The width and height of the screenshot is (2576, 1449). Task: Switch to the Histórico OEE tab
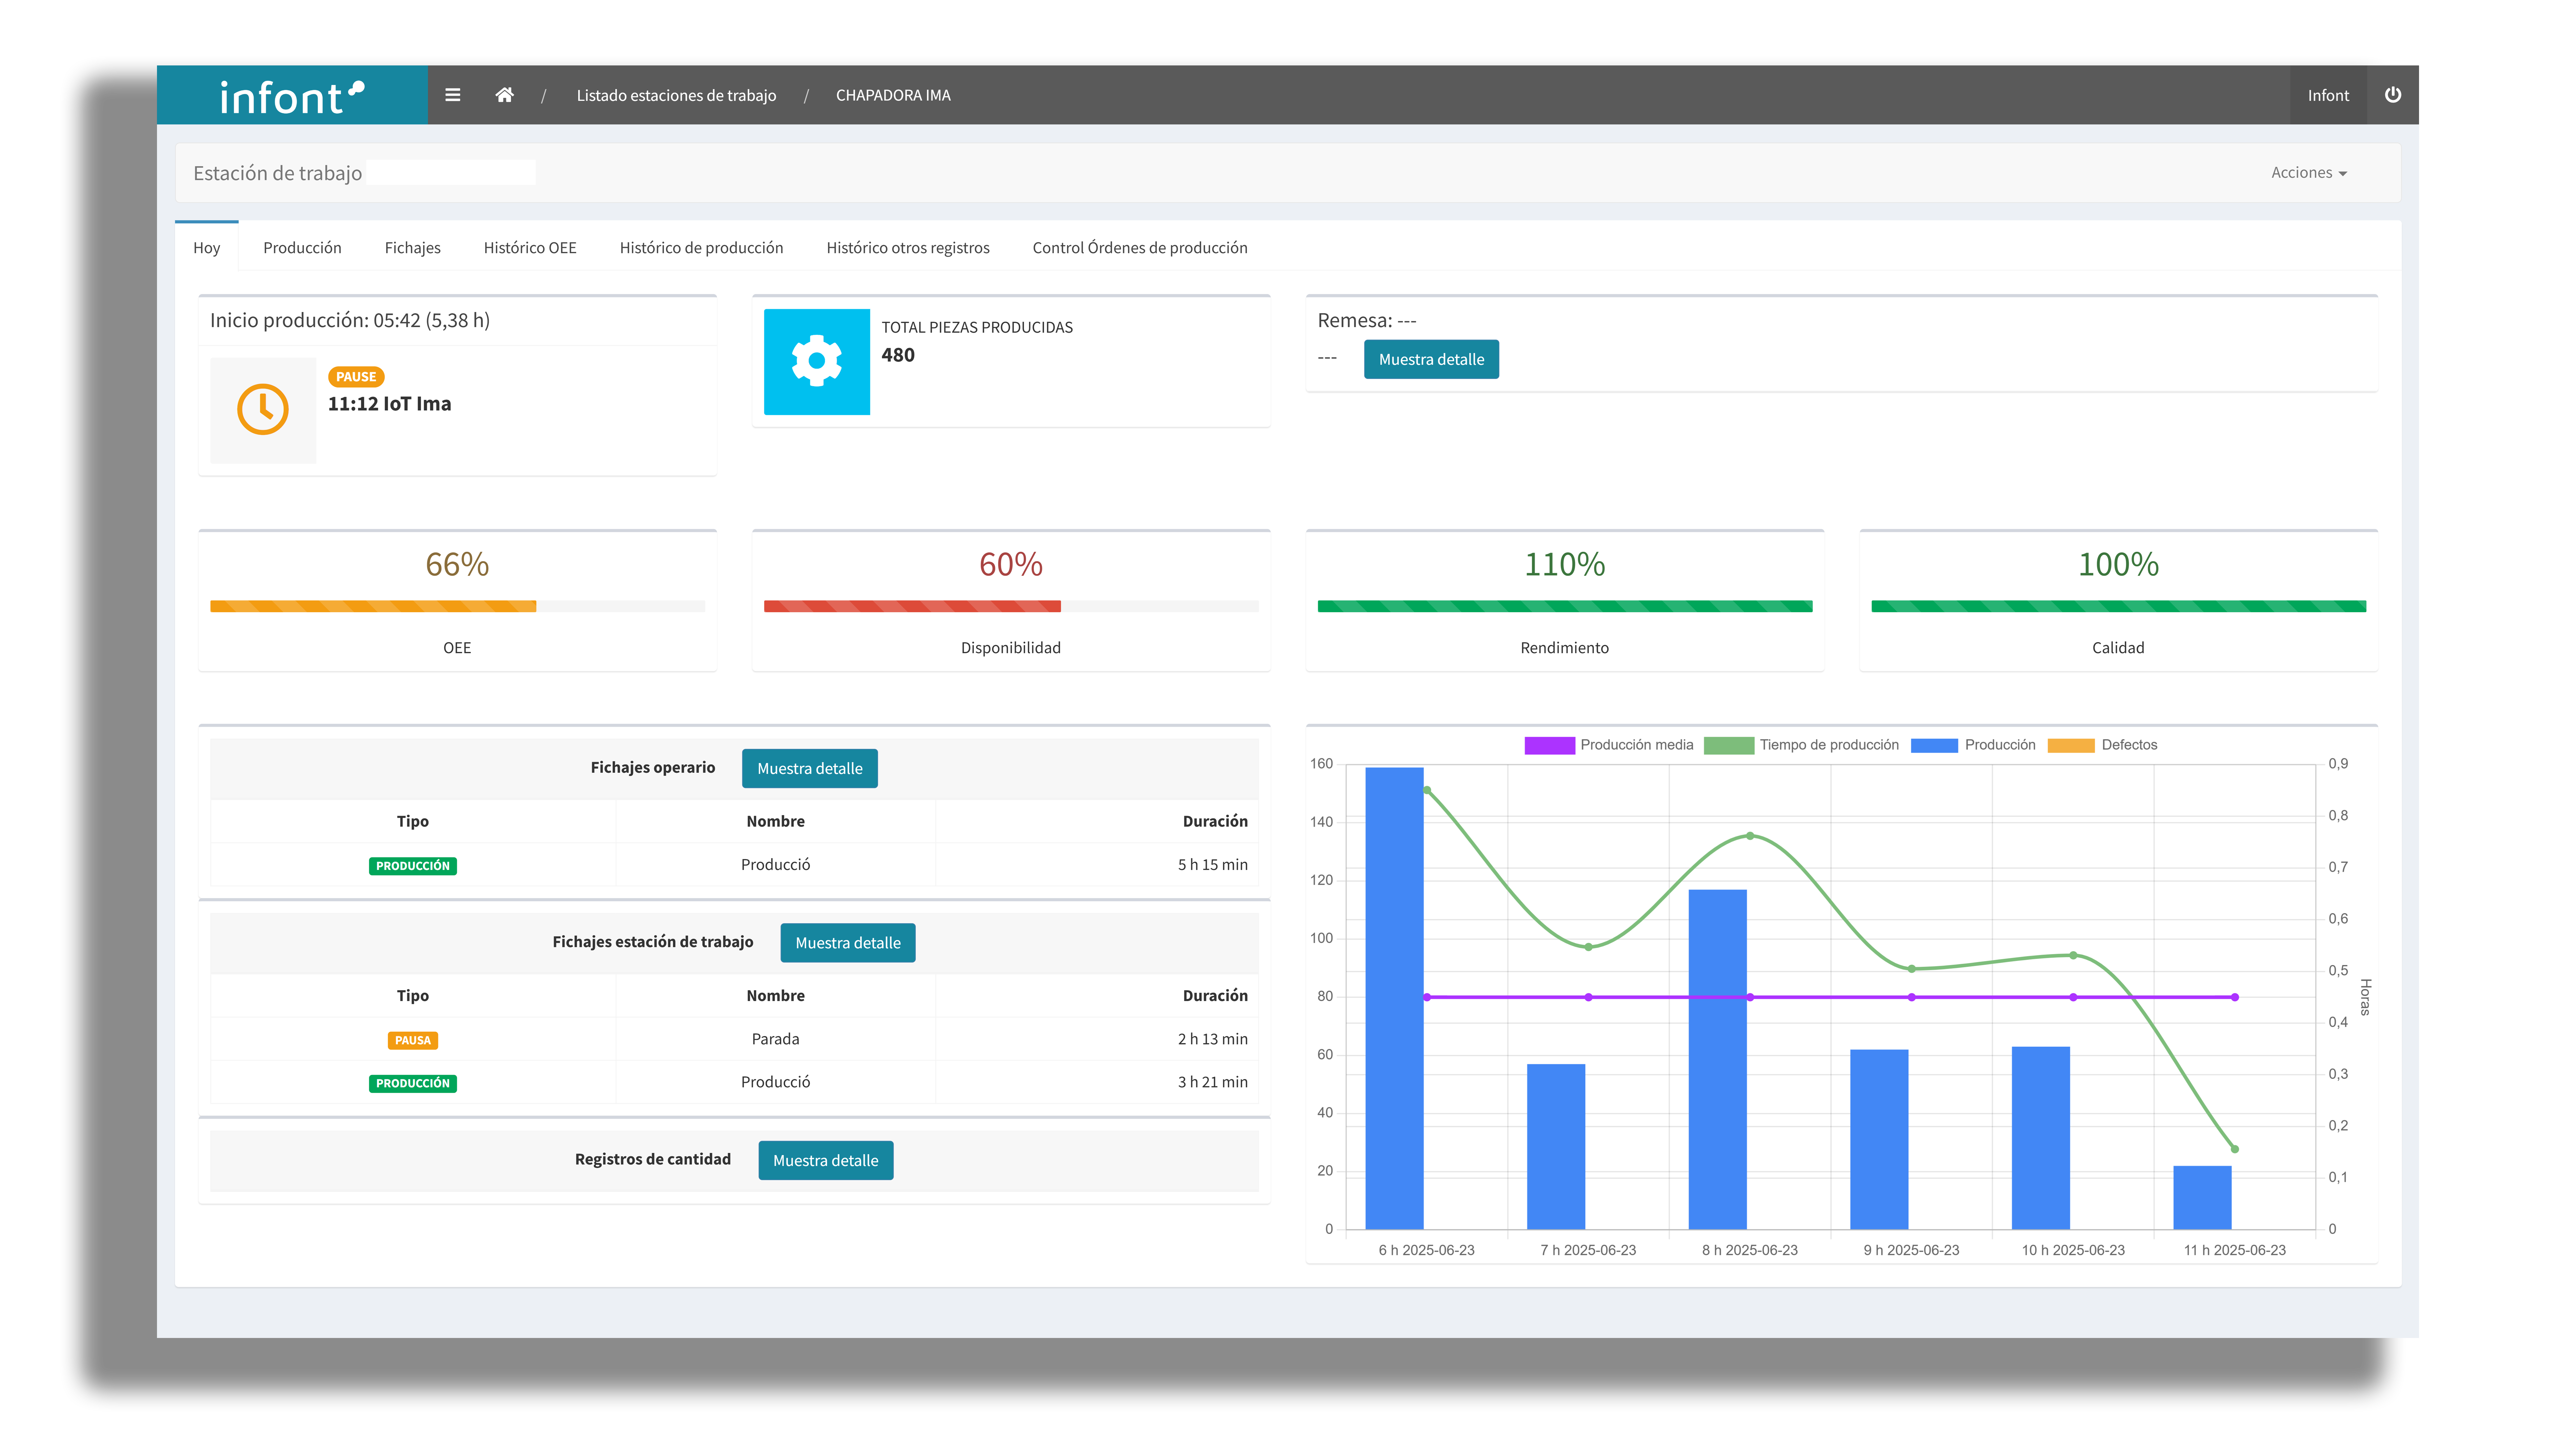pos(530,248)
